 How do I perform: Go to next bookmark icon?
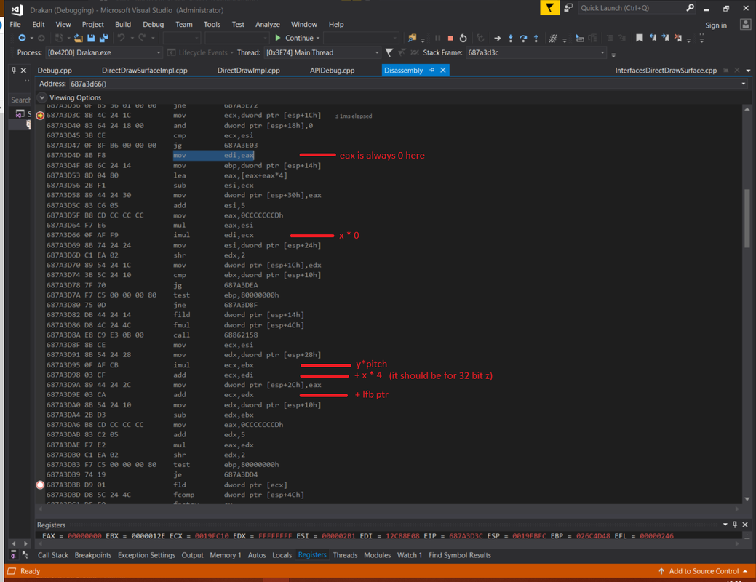(x=665, y=38)
